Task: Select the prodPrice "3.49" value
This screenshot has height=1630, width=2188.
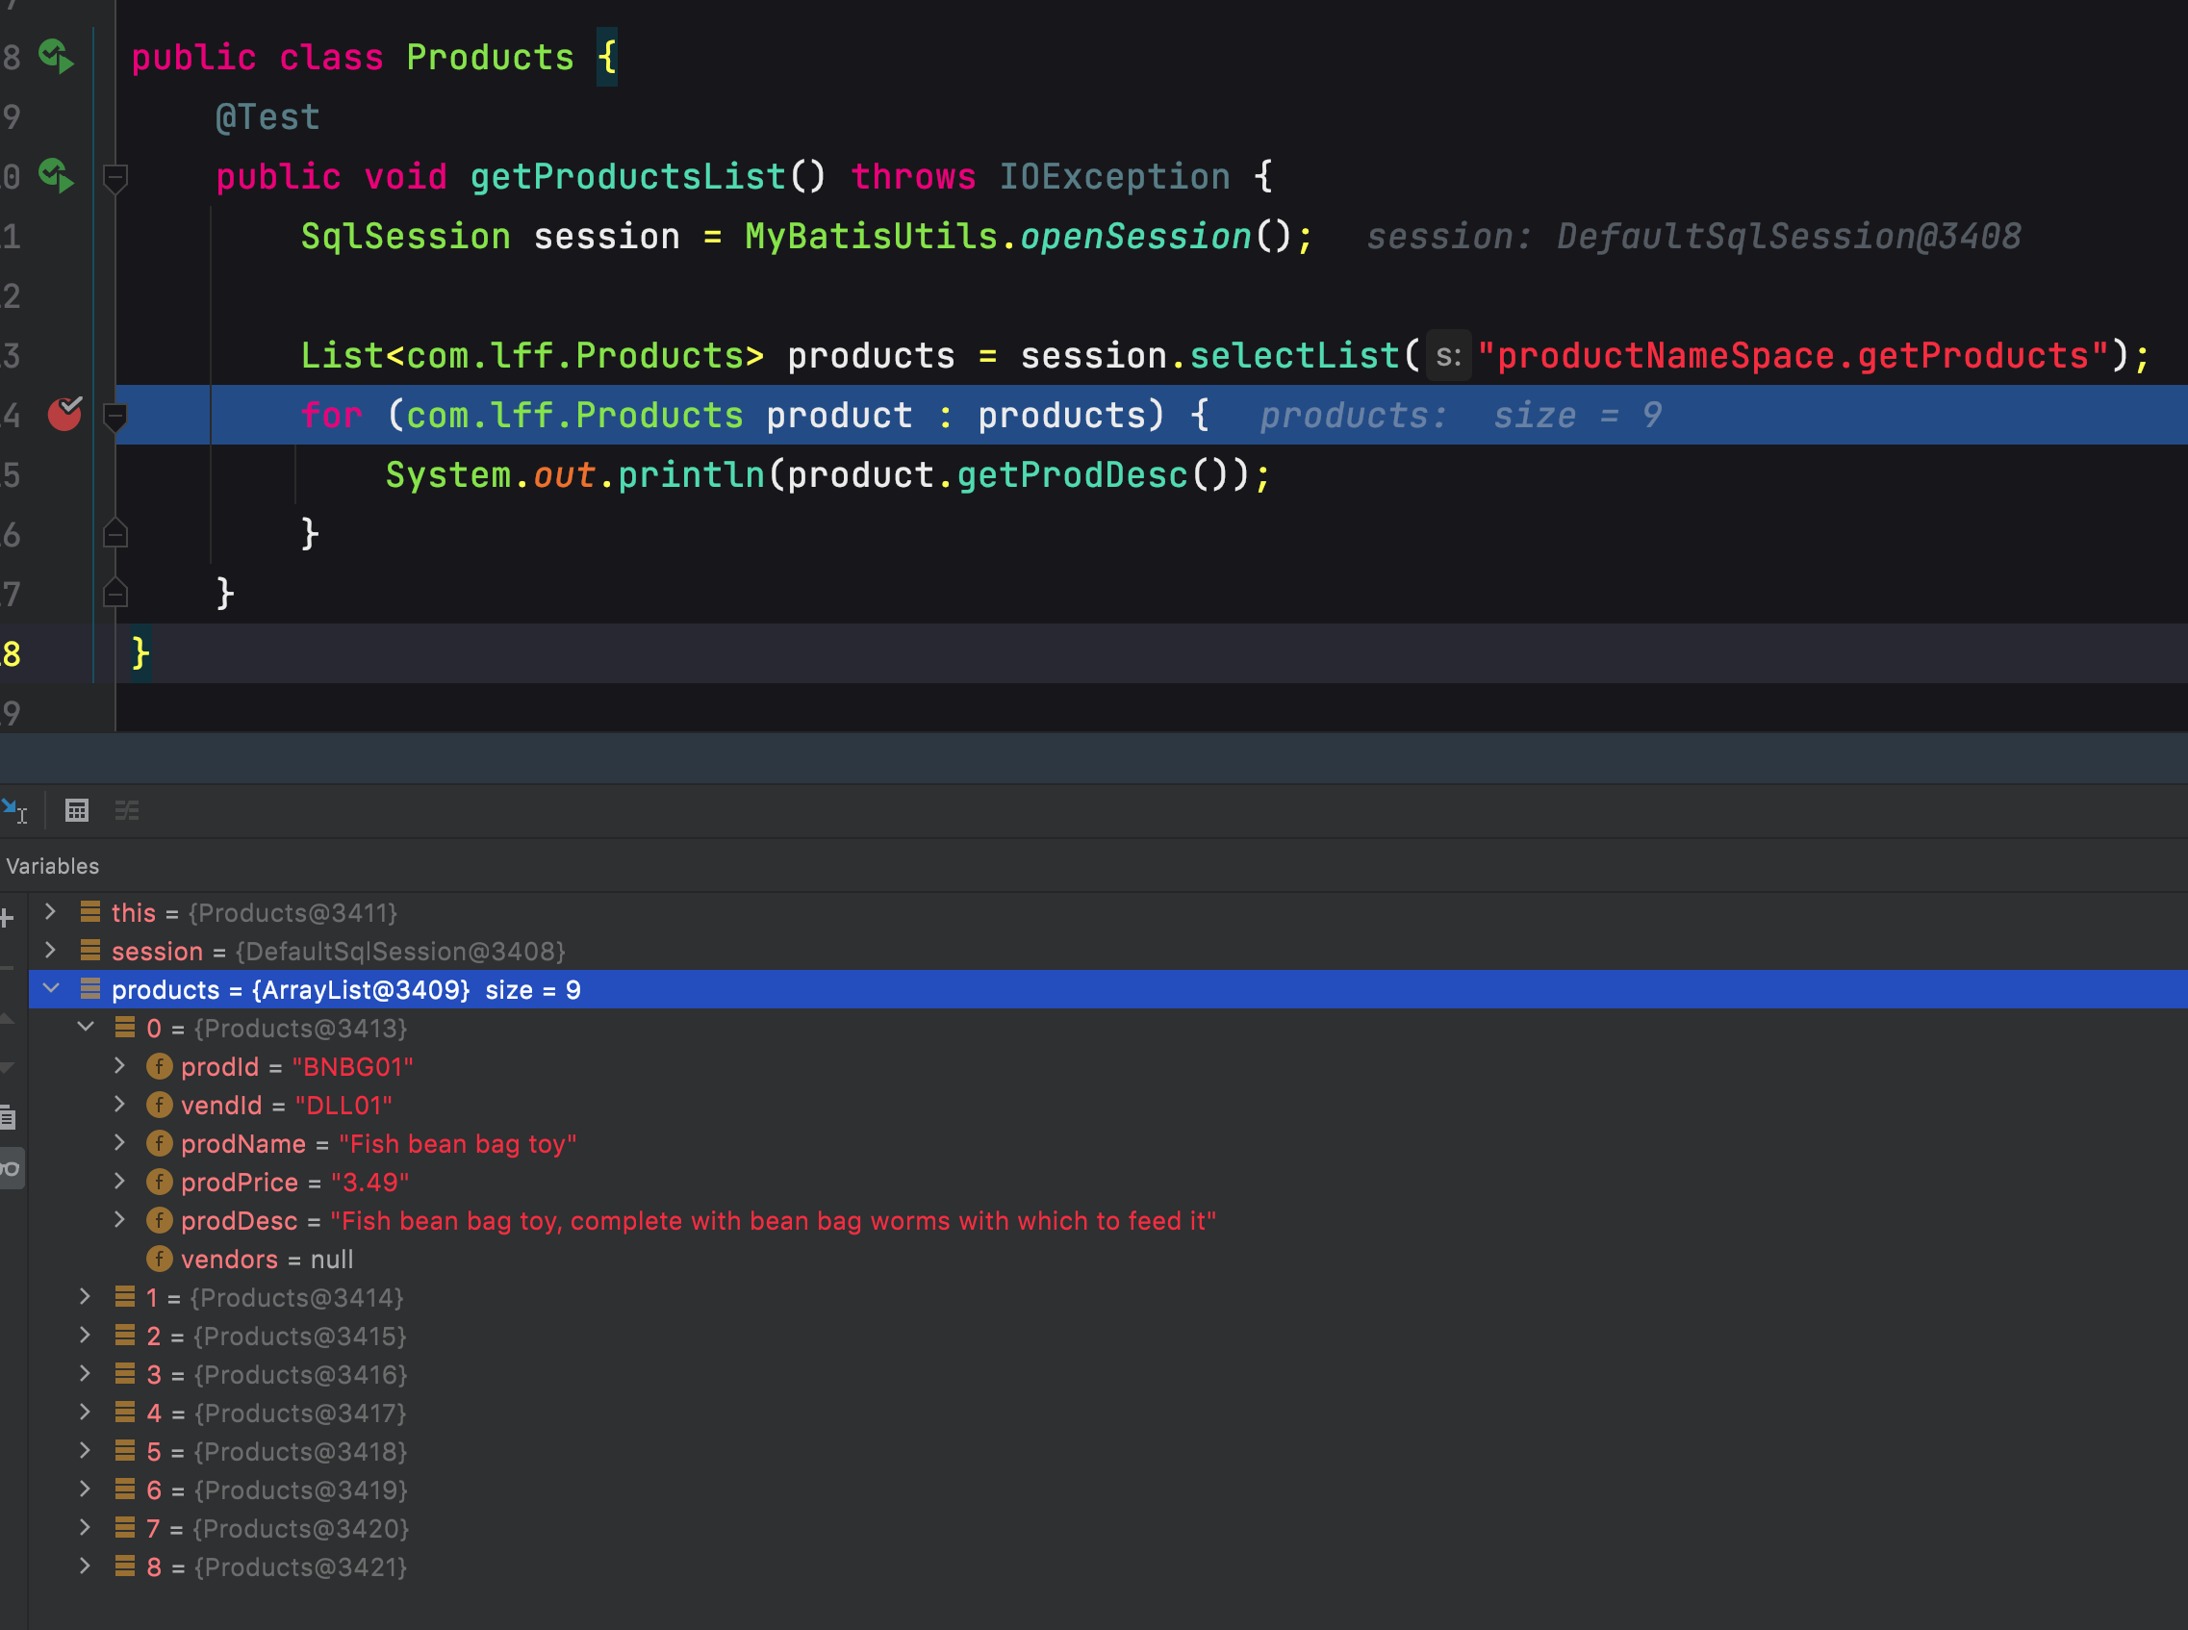Action: tap(369, 1182)
